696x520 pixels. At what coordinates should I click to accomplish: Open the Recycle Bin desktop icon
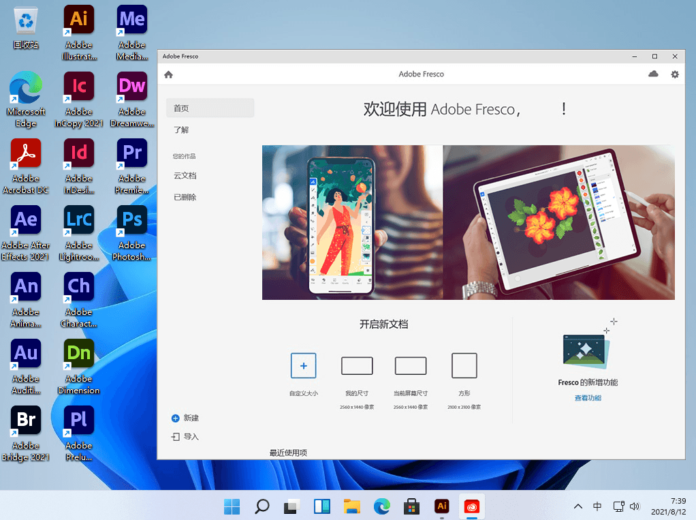click(26, 27)
